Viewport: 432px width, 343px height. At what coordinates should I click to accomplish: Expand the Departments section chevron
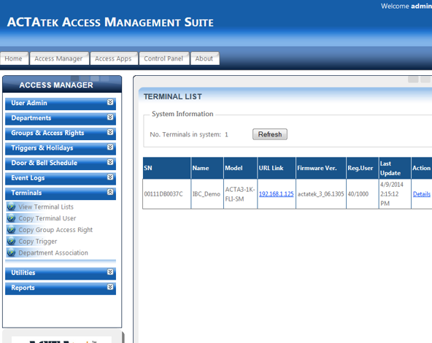coord(110,117)
